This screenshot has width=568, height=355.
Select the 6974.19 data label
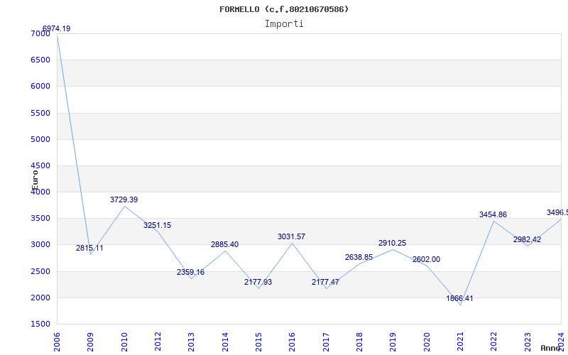click(x=57, y=28)
